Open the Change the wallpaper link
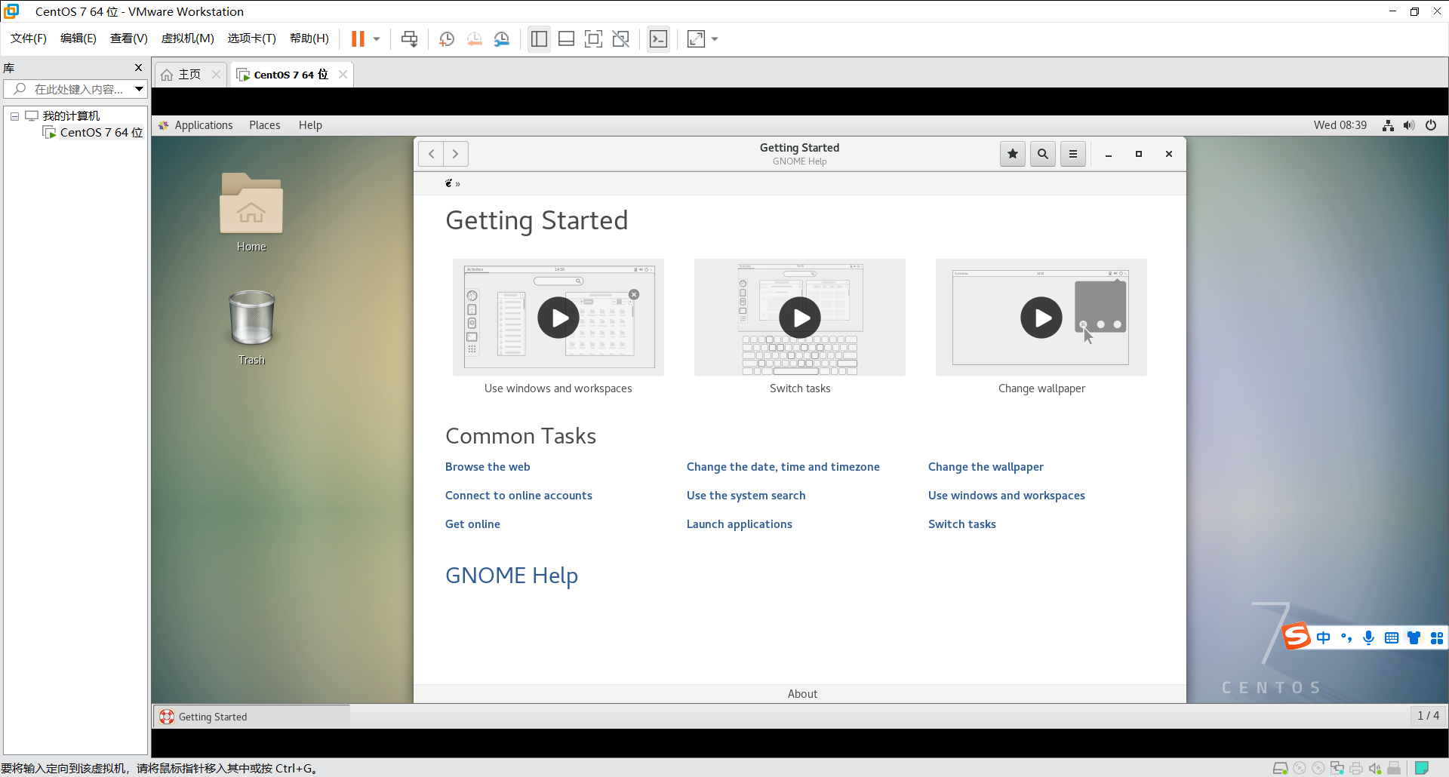Viewport: 1449px width, 777px height. [986, 467]
